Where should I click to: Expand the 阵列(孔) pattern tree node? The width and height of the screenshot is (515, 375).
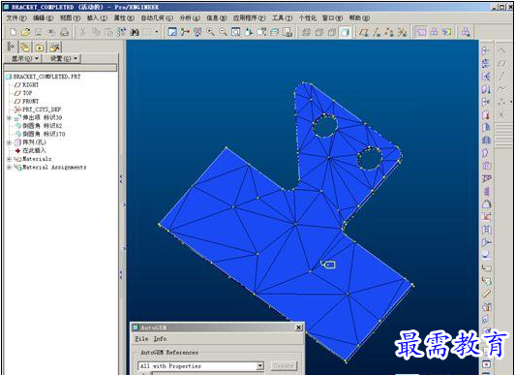[9, 142]
